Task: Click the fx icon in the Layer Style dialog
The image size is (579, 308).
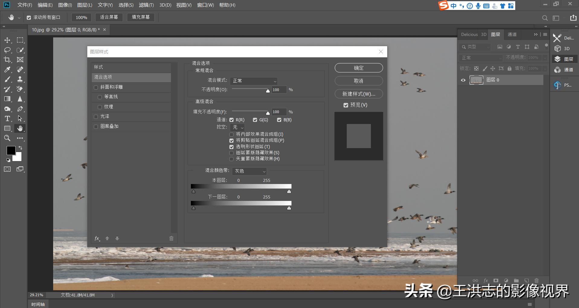Action: (97, 238)
